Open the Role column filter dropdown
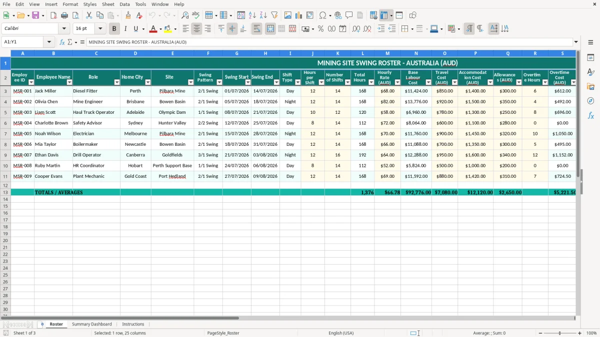Viewport: 600px width, 337px height. pyautogui.click(x=117, y=82)
